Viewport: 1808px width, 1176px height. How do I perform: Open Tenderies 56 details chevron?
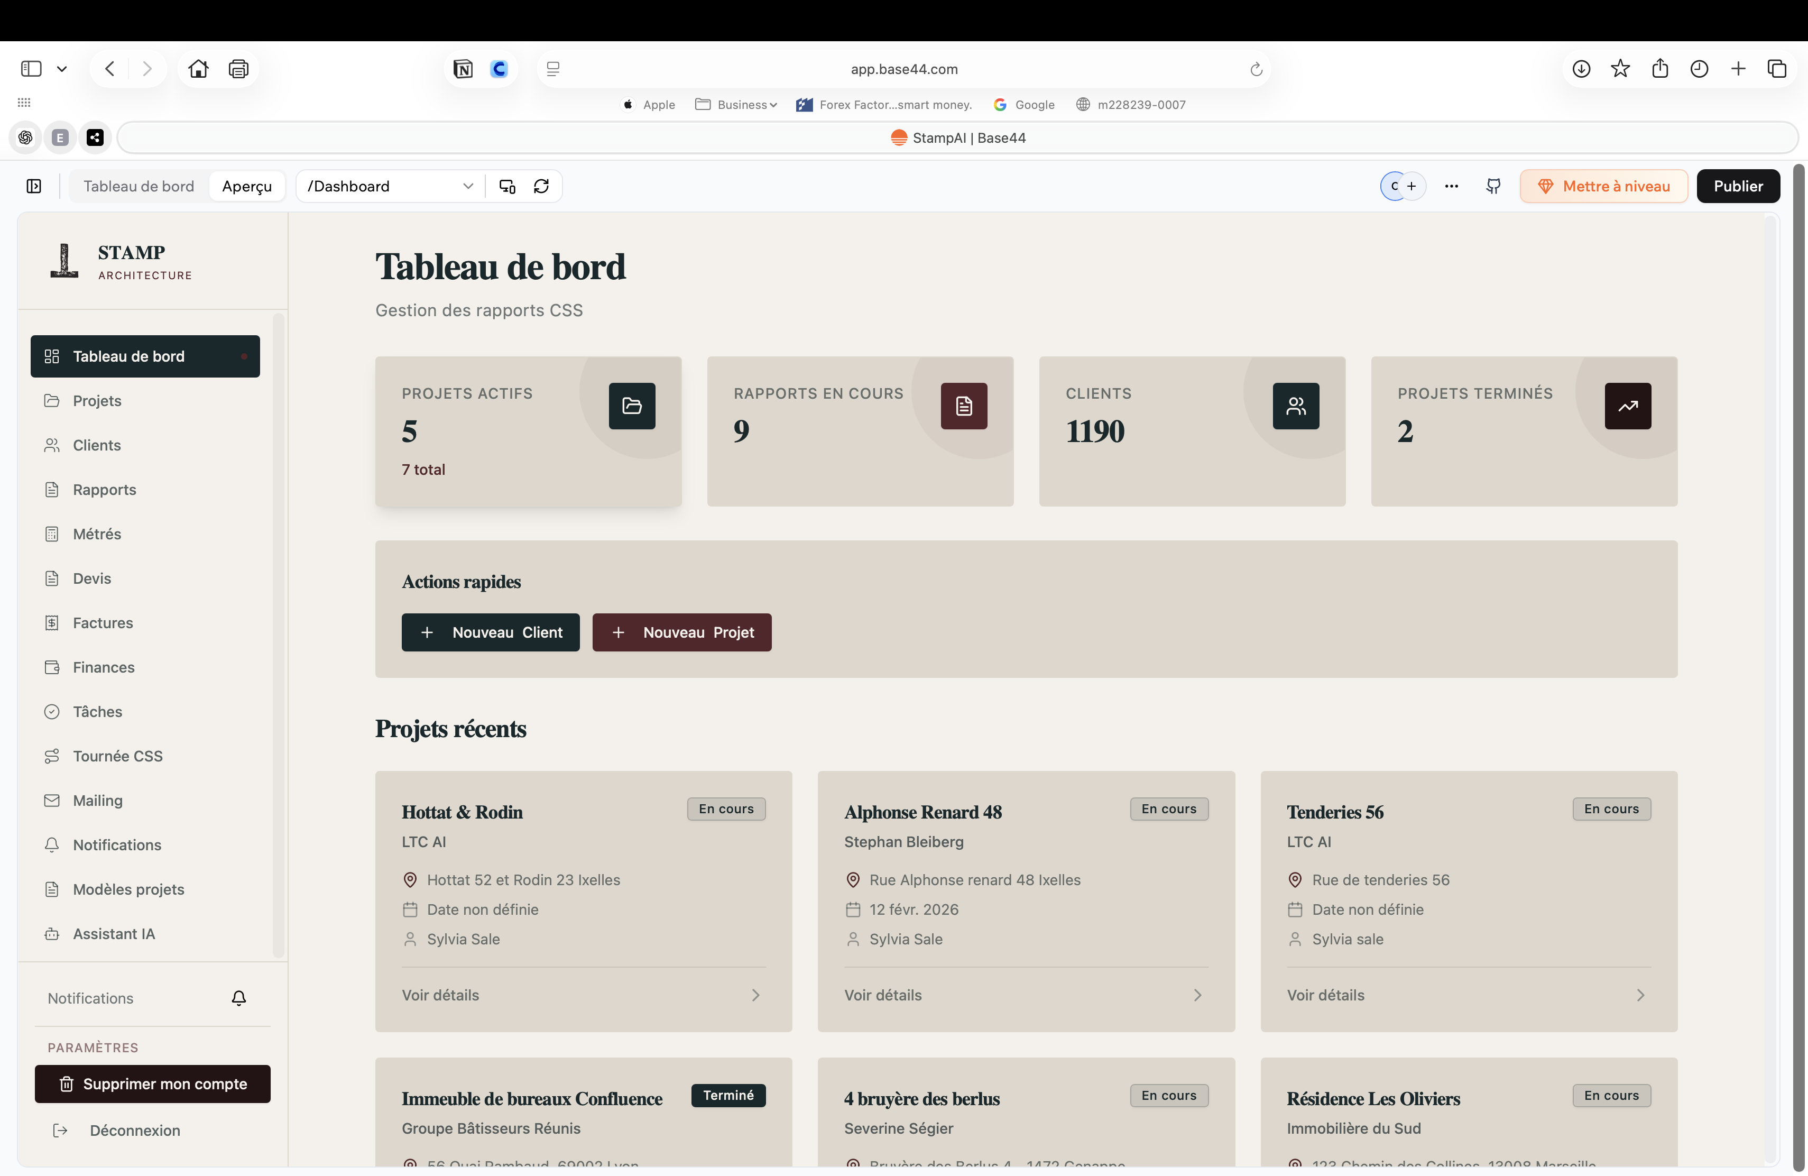click(x=1641, y=995)
